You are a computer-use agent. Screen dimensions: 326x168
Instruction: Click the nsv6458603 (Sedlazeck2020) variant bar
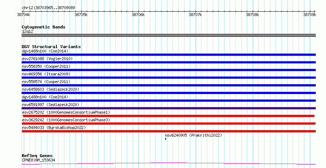168,93
